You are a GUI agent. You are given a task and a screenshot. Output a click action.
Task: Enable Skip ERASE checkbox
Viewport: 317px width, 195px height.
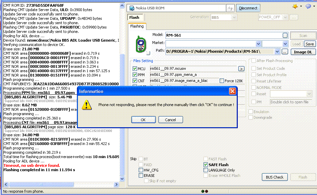[141, 176]
